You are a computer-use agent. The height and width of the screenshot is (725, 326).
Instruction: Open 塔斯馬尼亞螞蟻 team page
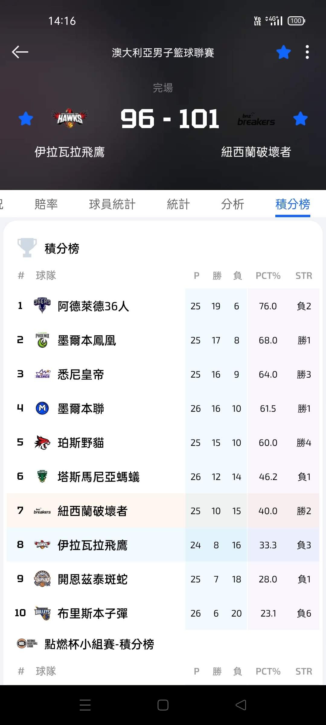[x=98, y=477]
